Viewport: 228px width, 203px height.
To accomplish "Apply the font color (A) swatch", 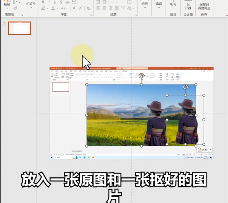I will click(x=53, y=8).
